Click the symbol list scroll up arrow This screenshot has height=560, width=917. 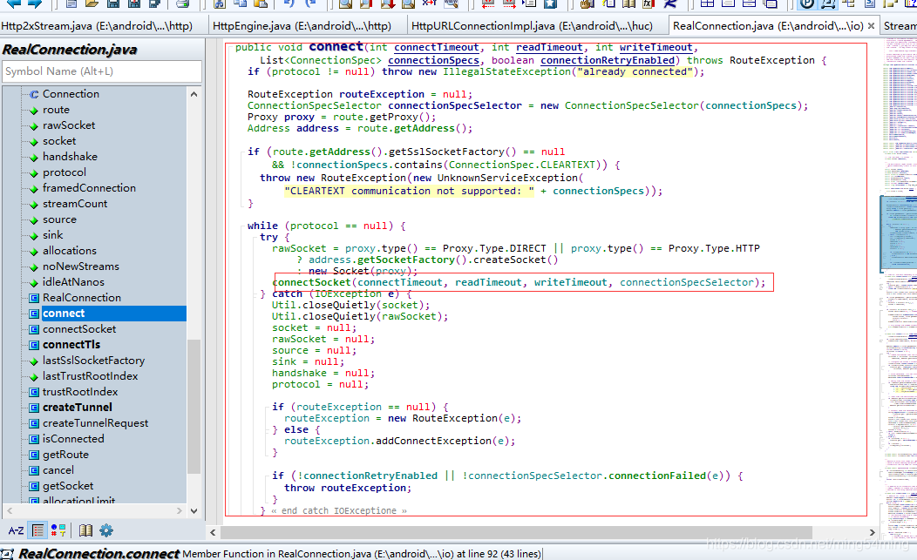194,94
